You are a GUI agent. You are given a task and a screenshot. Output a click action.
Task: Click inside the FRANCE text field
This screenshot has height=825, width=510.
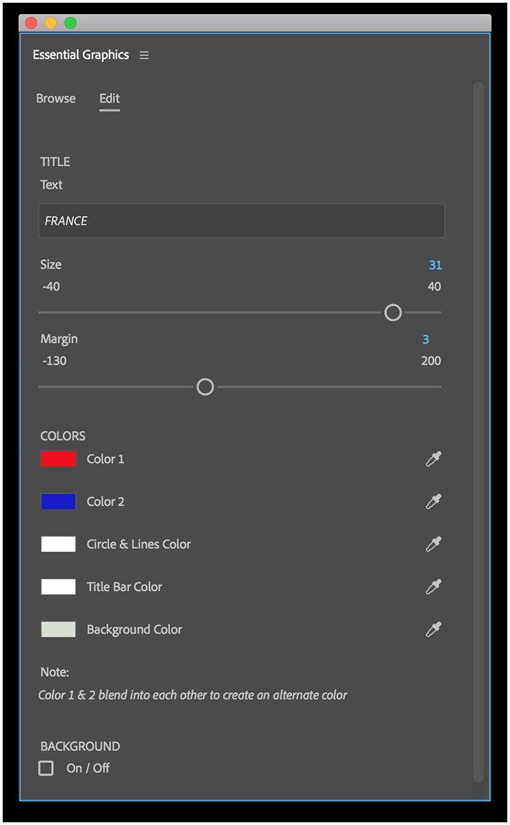(241, 220)
